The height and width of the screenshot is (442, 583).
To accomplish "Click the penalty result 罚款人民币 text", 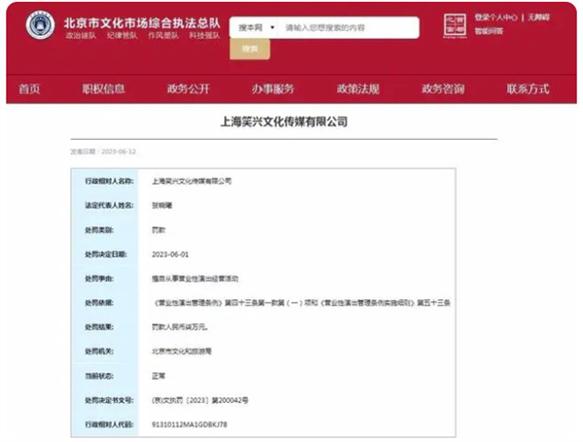I will point(180,327).
